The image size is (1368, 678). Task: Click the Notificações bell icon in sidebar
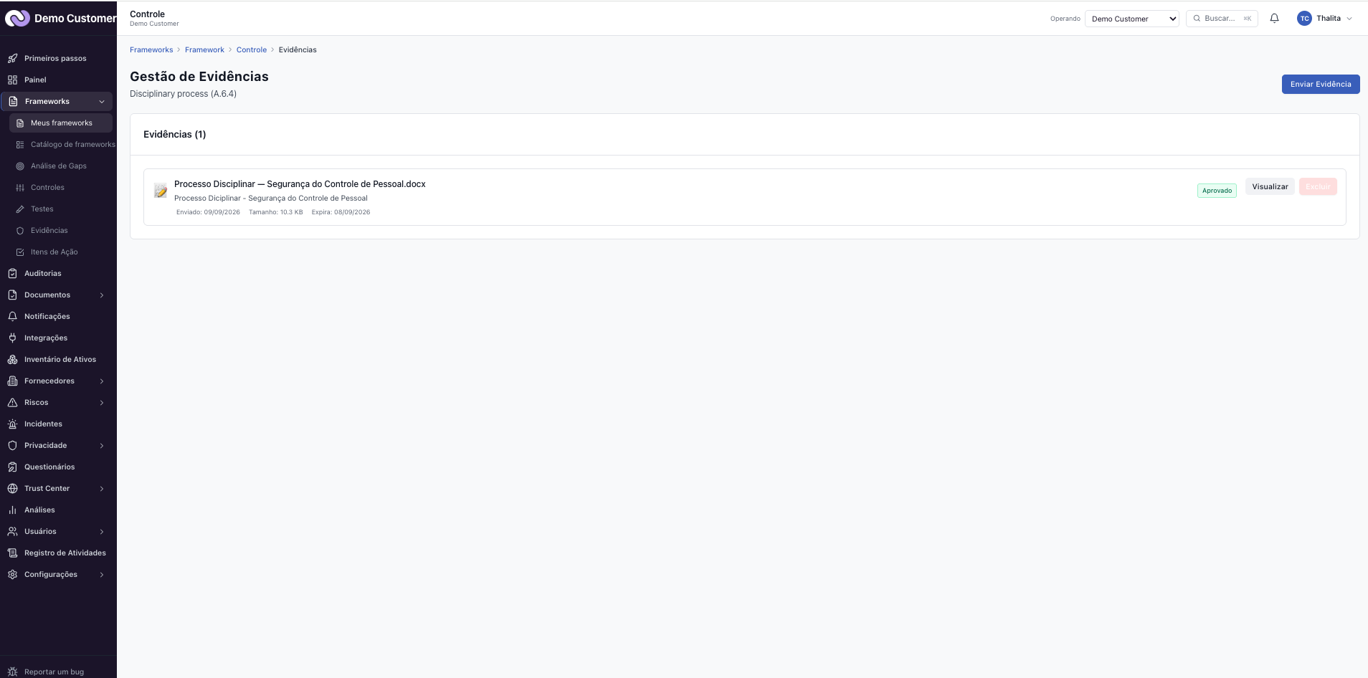(x=12, y=316)
